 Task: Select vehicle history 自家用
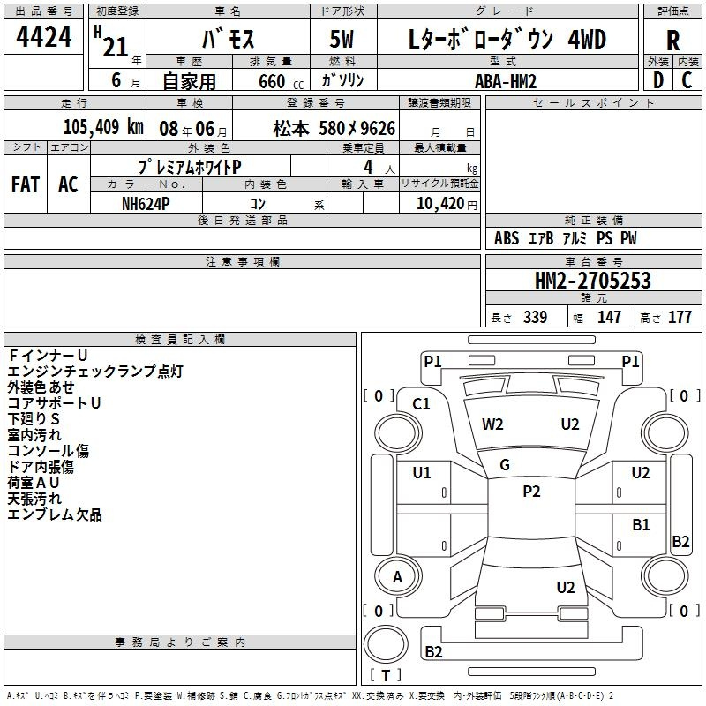189,81
